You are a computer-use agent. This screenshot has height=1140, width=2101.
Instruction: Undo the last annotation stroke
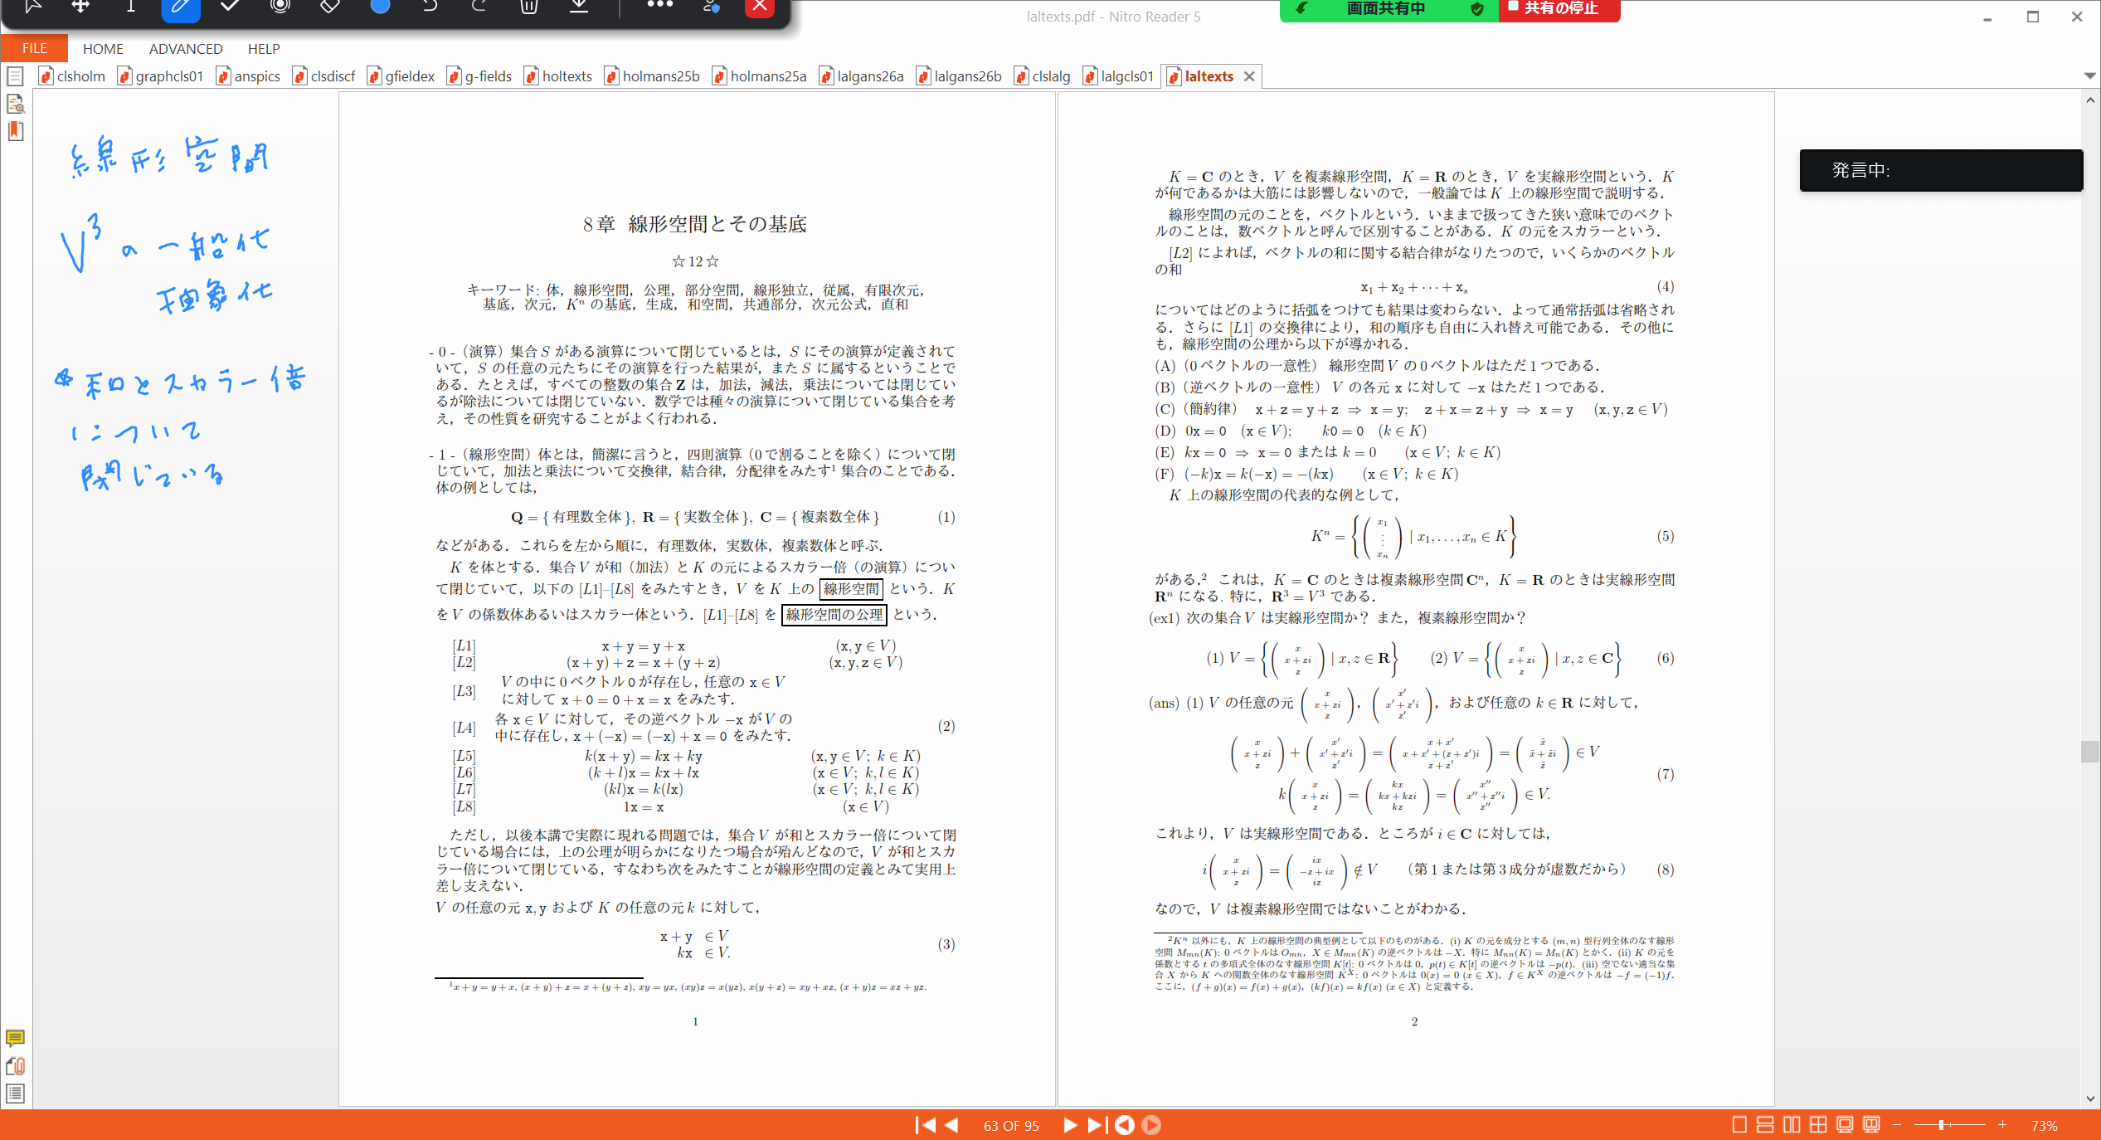tap(429, 7)
